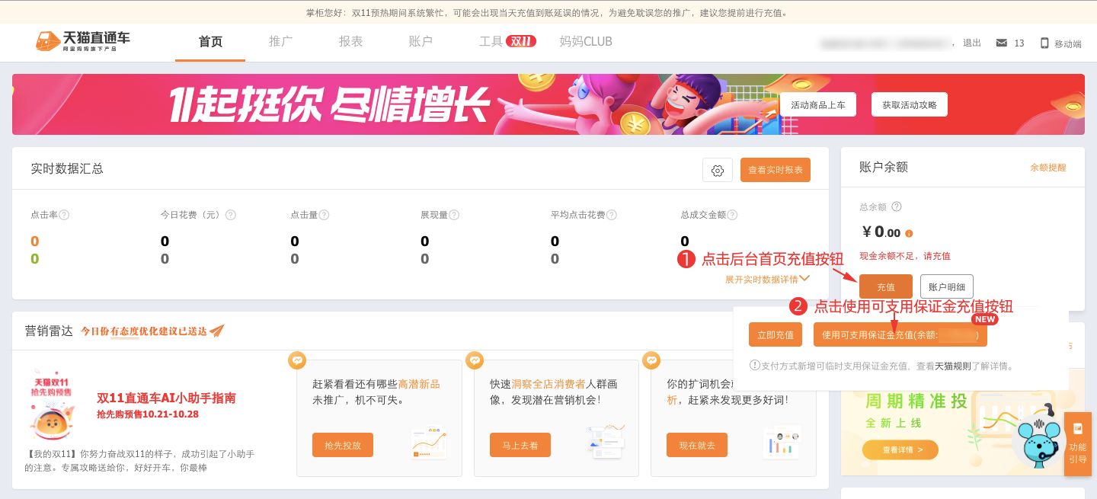Screen dimensions: 1097x499
Task: Click the 现在就去 button
Action: (x=697, y=445)
